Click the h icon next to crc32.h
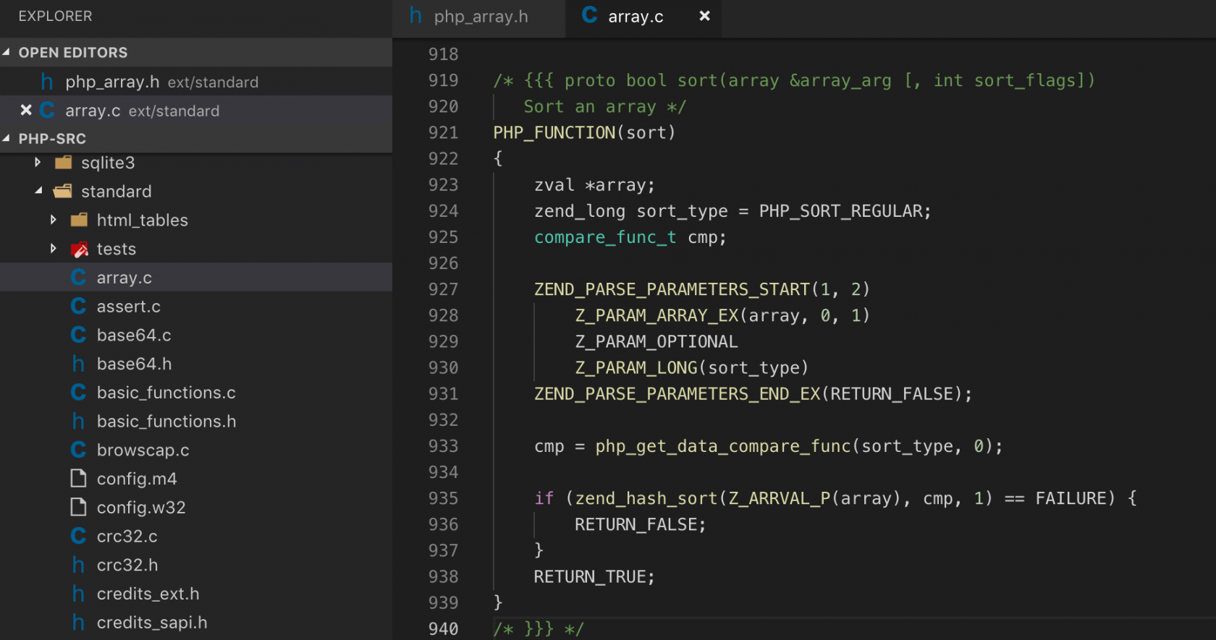Screen dimensions: 1216x640 tap(78, 565)
